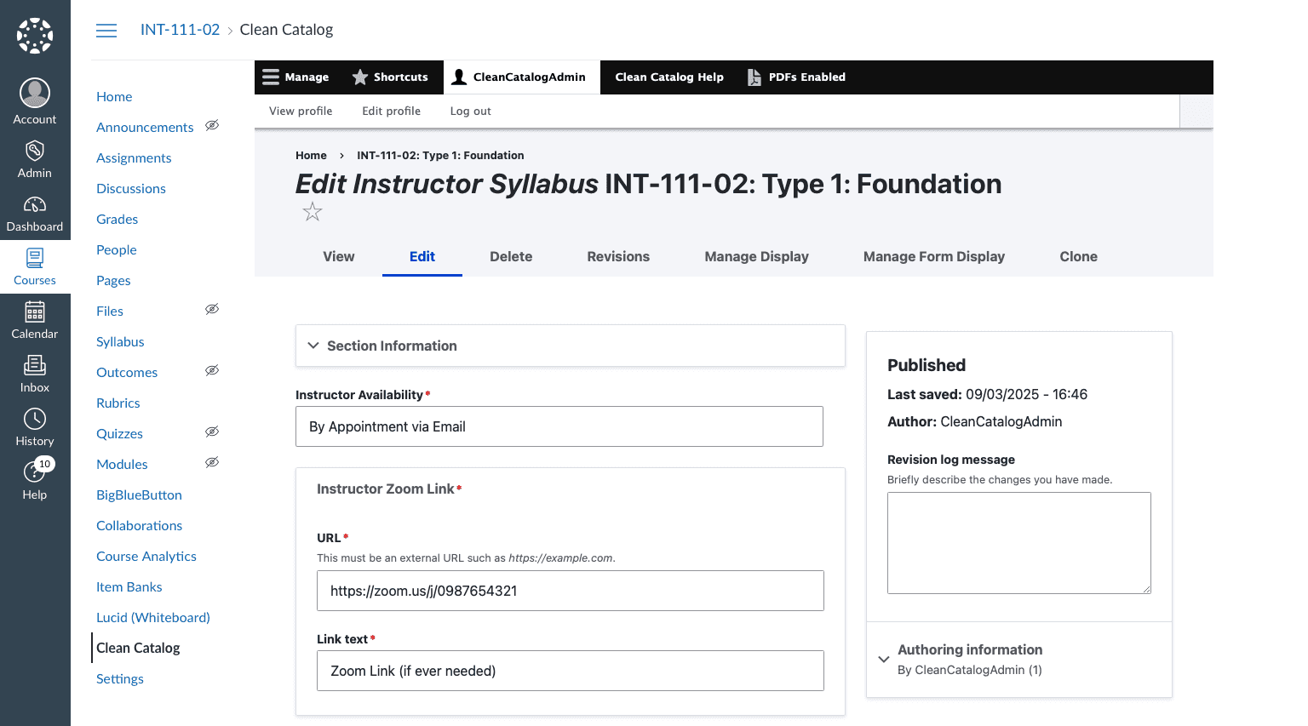Image resolution: width=1308 pixels, height=726 pixels.
Task: Switch to the Revisions tab
Action: tap(618, 257)
